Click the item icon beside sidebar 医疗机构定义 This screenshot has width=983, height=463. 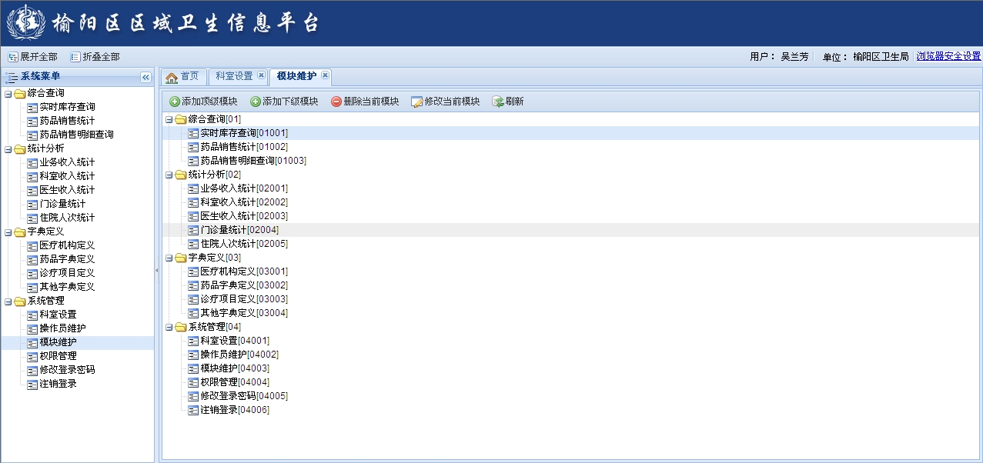click(x=32, y=245)
